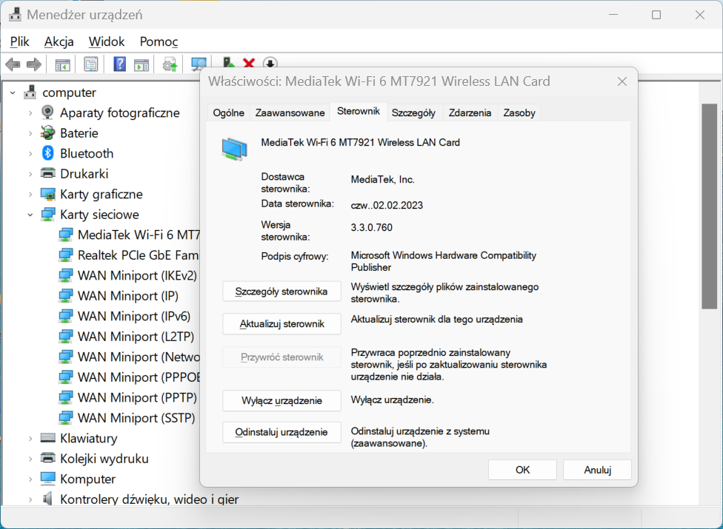Image resolution: width=723 pixels, height=529 pixels.
Task: Scan for hardware changes via monitor magnifier icon
Action: point(199,64)
